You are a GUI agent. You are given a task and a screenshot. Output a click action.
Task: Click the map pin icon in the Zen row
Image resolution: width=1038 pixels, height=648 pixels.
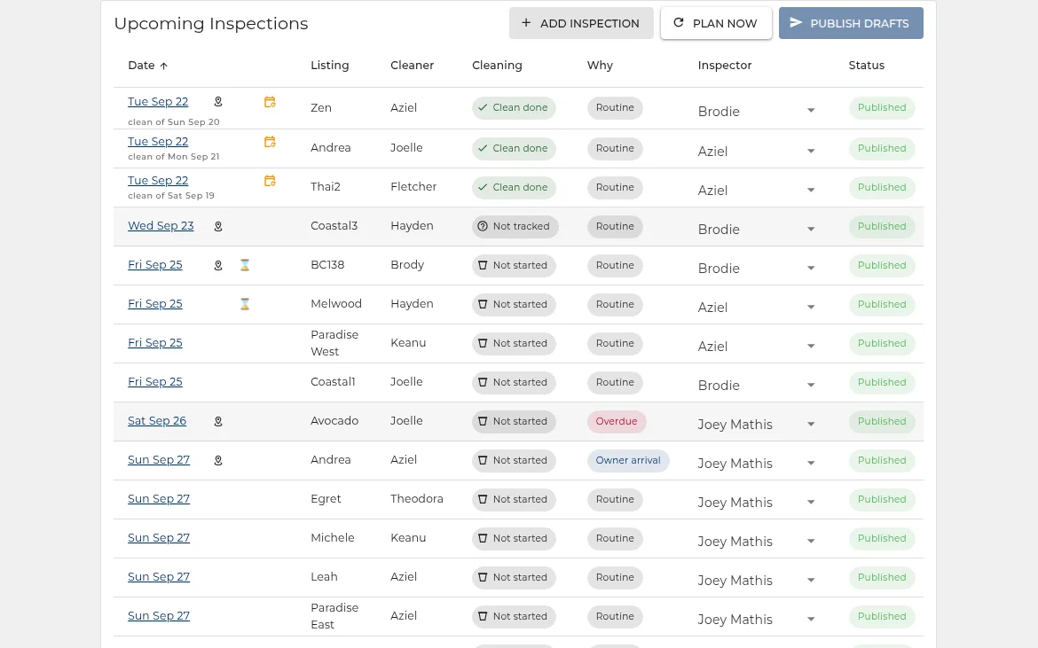pos(217,102)
